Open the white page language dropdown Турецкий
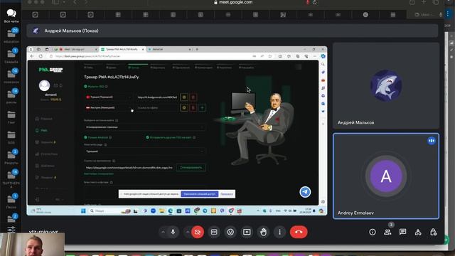The image size is (455, 256). click(144, 151)
